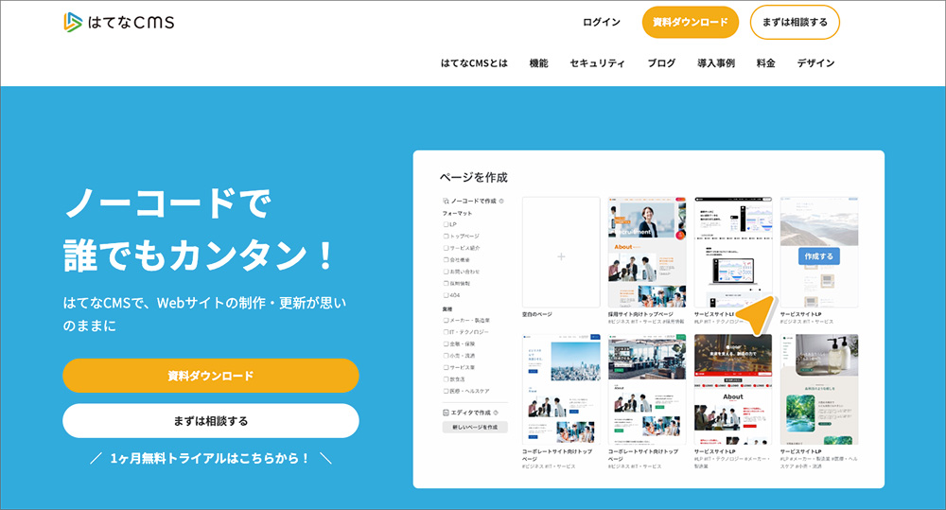Select the サービスサイトLP thumbnail with soap bottles
The image size is (946, 510).
pos(819,389)
